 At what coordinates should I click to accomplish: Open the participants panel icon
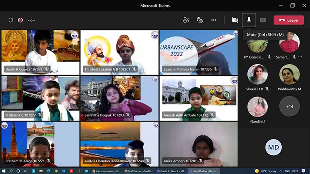(186, 20)
